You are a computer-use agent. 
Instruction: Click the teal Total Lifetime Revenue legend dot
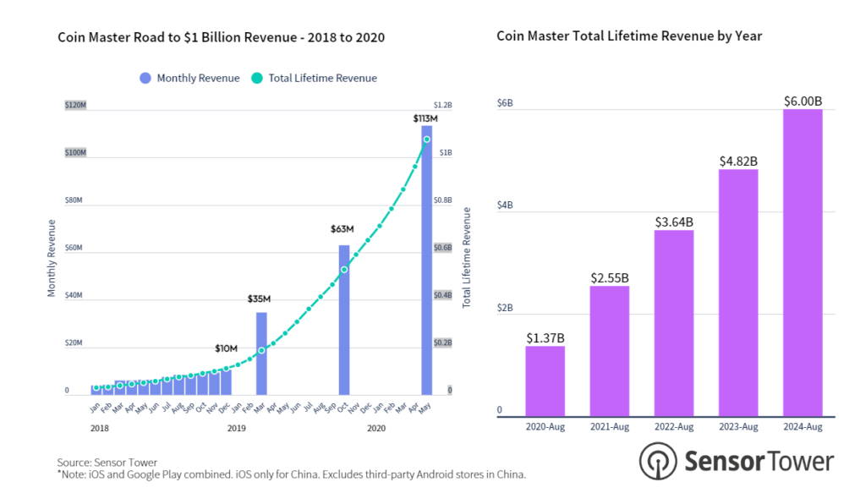pyautogui.click(x=257, y=78)
